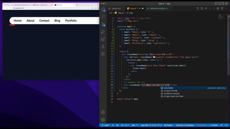Open Git Graph from status bar

point(168,125)
